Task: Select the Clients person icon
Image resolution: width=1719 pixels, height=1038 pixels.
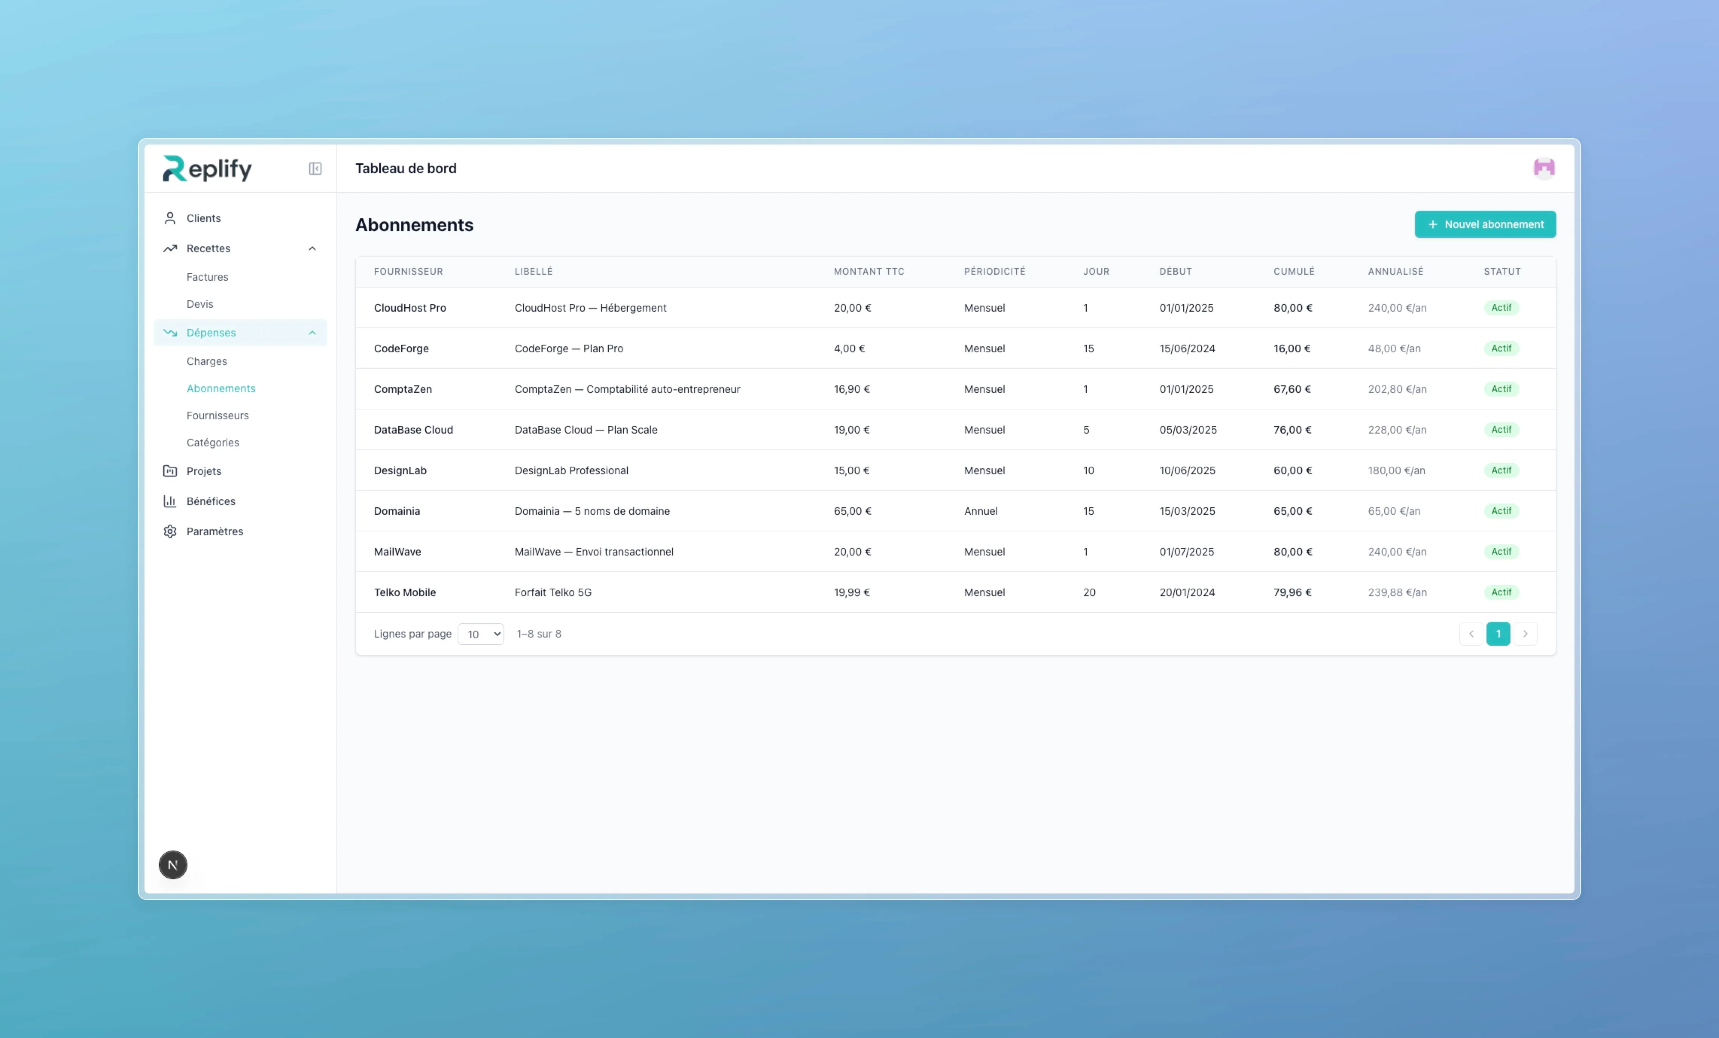Action: (169, 218)
